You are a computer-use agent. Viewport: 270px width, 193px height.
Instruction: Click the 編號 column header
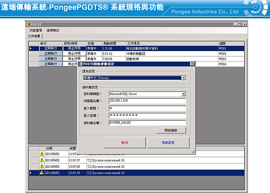pos(231,43)
